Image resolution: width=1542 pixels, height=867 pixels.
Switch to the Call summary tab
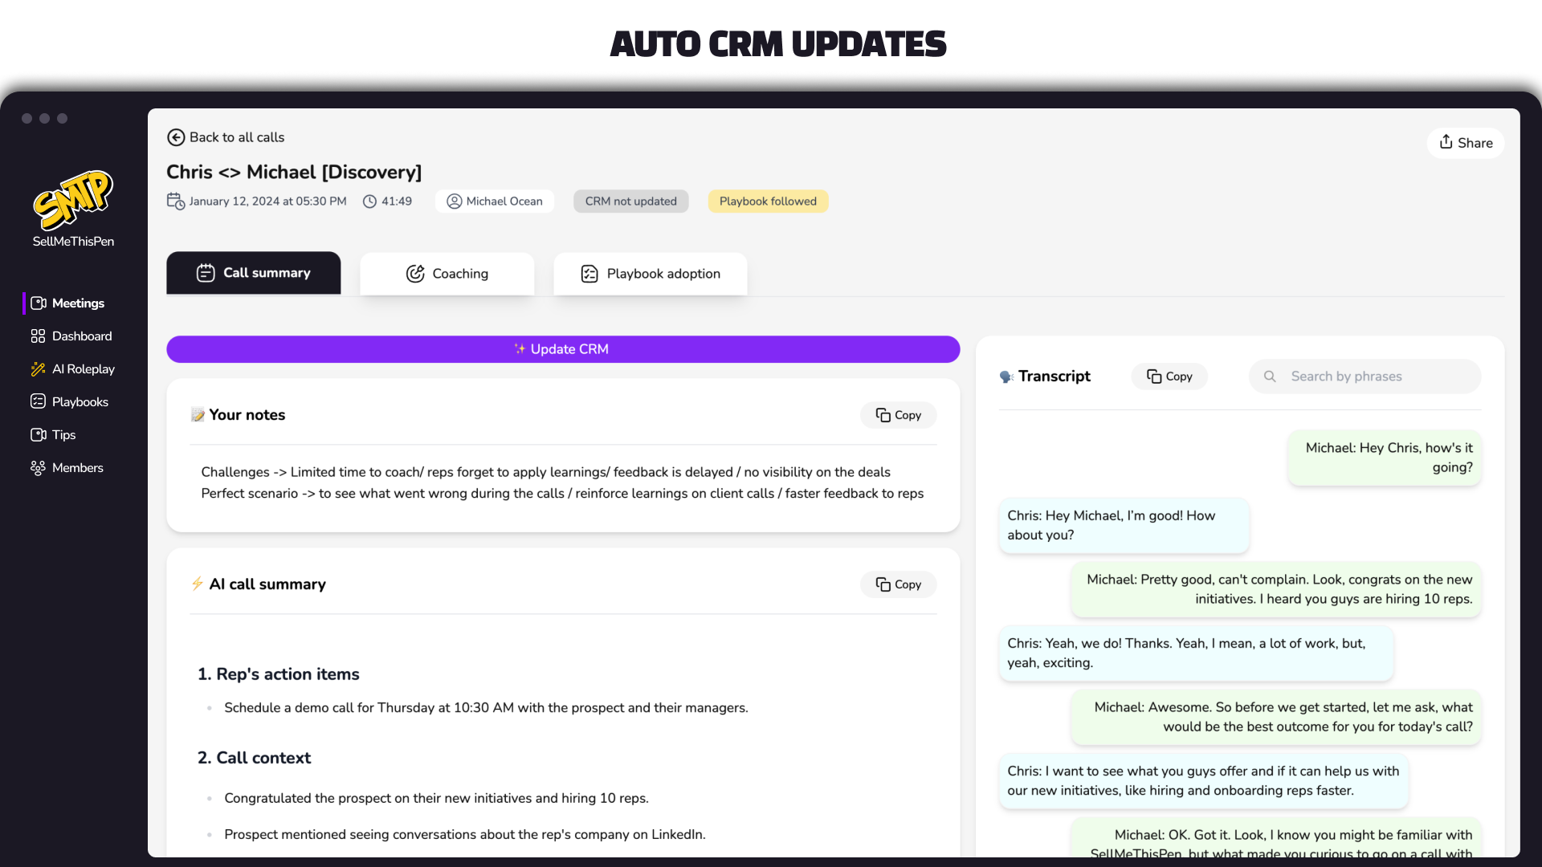[254, 273]
